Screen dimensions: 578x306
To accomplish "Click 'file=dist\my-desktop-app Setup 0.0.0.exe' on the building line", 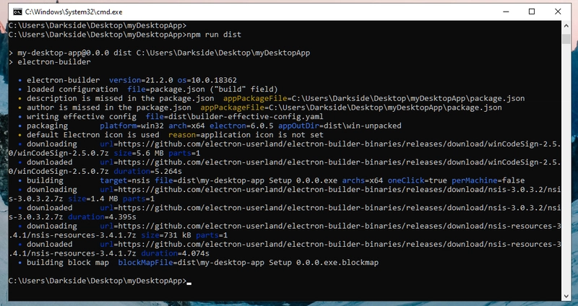I will pyautogui.click(x=246, y=180).
